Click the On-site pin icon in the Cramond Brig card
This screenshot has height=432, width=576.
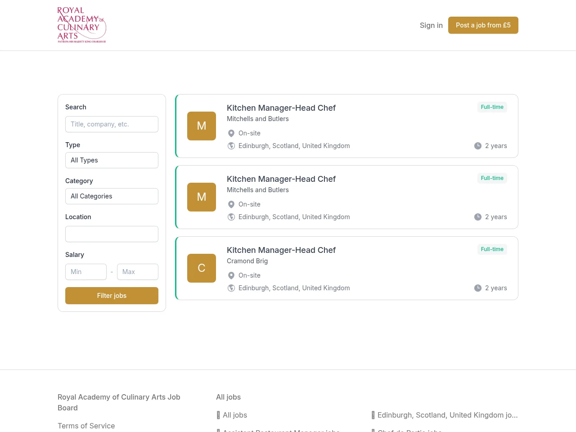(x=231, y=275)
